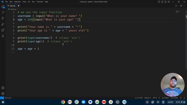Open the Chat messages app in shelf

[90, 102]
